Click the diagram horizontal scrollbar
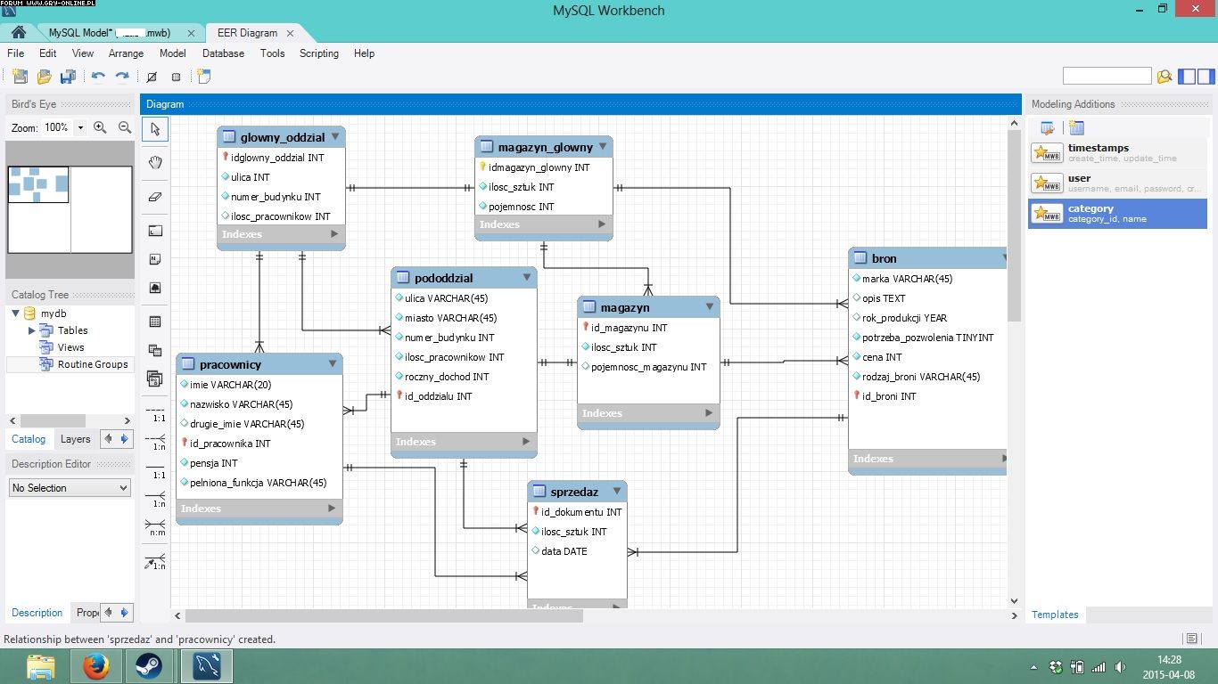 384,615
